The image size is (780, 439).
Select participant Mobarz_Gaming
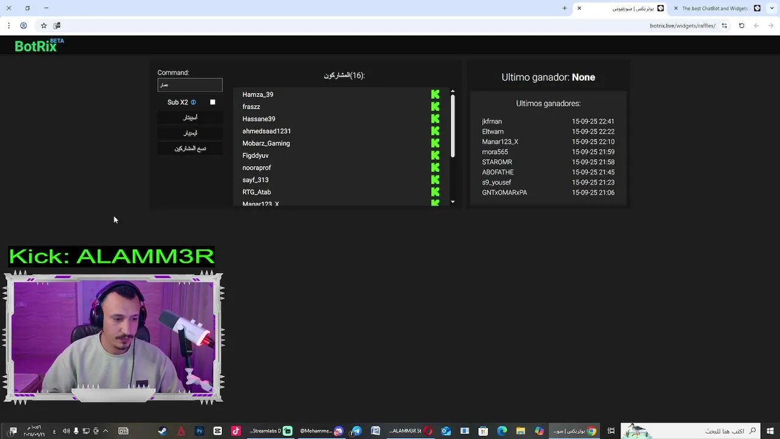point(266,143)
